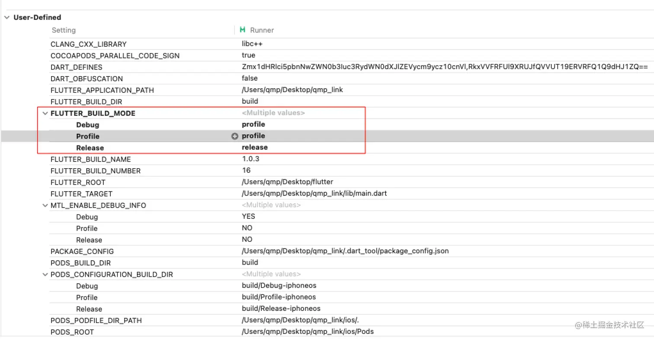Screen dimensions: 654x339
Task: Select the Release row showing release value
Action: point(90,147)
